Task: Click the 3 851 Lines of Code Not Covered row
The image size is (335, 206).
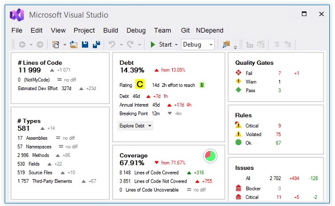Action: click(x=166, y=181)
